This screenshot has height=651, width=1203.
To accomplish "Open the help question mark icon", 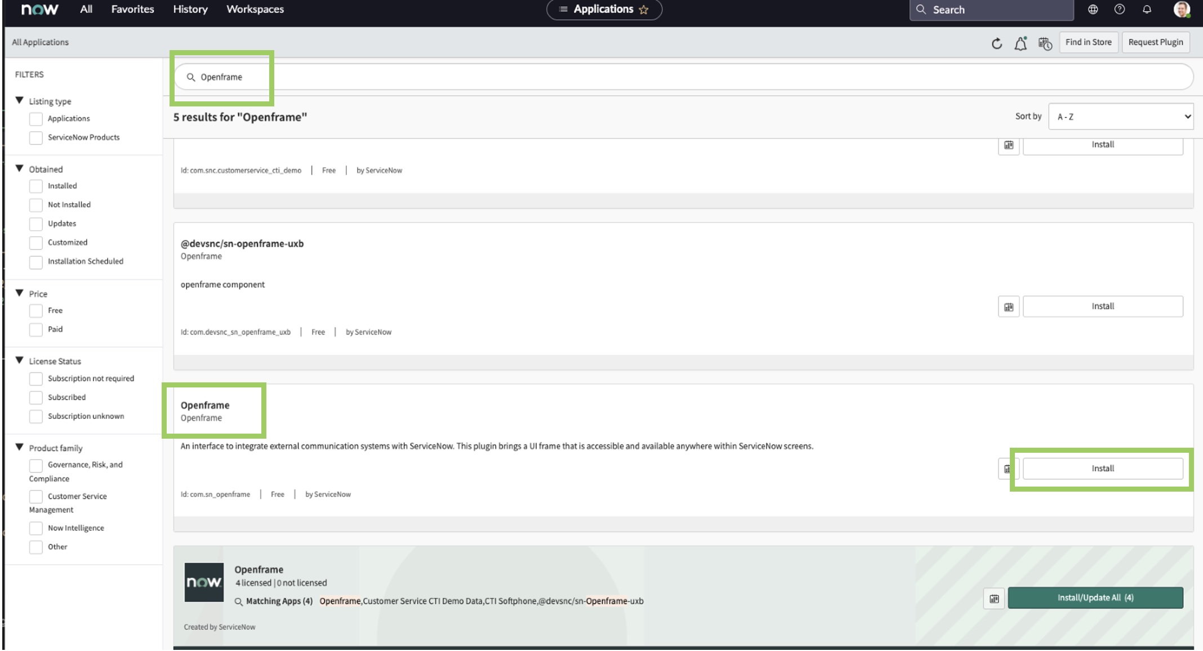I will click(1120, 9).
